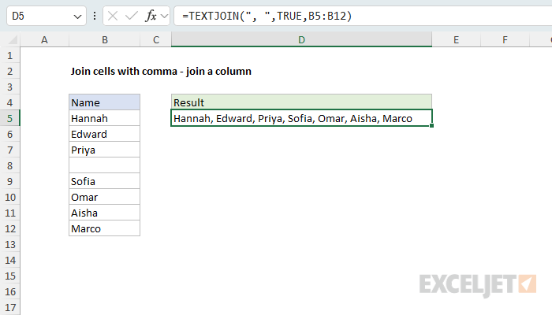Open the Name Box dropdown arrow

(x=77, y=17)
